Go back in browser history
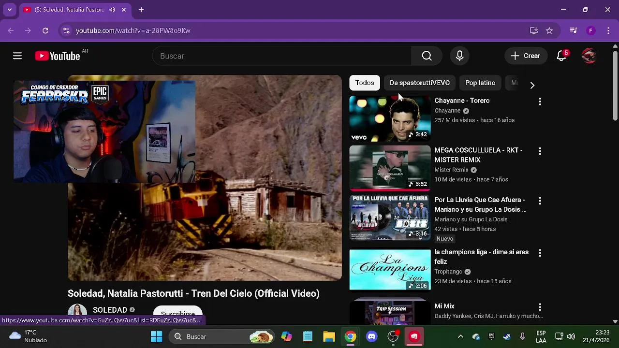 click(x=11, y=30)
